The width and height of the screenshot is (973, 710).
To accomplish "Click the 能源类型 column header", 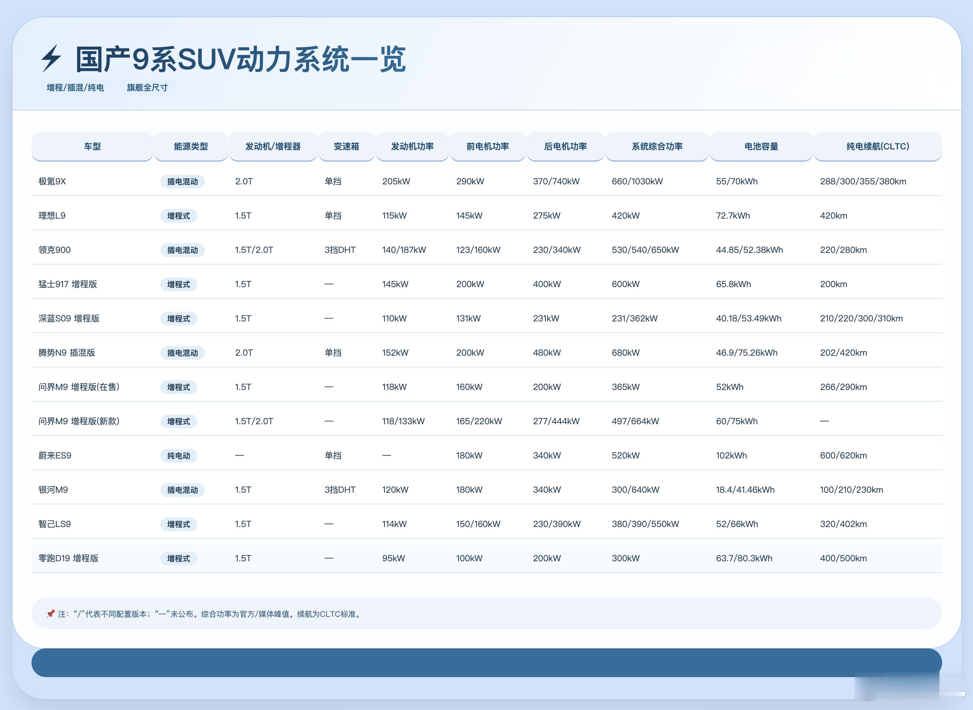I will tap(191, 147).
